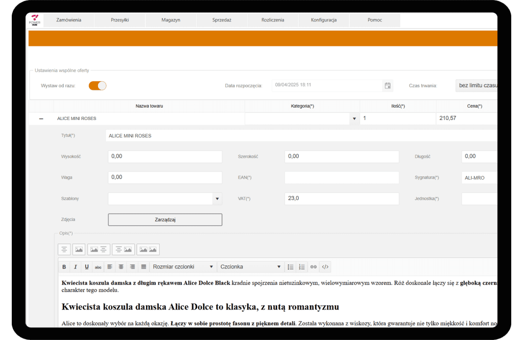Toggle bold formatting in description editor

point(64,266)
